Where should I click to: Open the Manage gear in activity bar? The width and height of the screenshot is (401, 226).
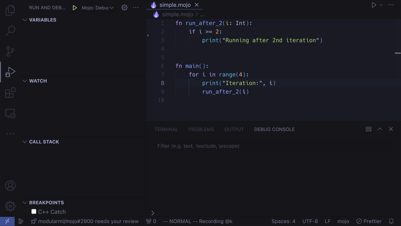10,206
